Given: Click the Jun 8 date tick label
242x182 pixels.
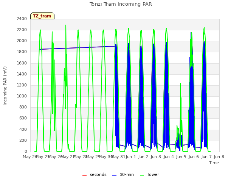Looking at the screenshot, I should click(219, 157).
